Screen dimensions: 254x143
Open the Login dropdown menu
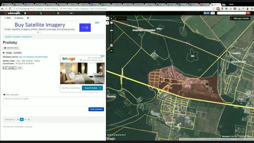(62, 13)
